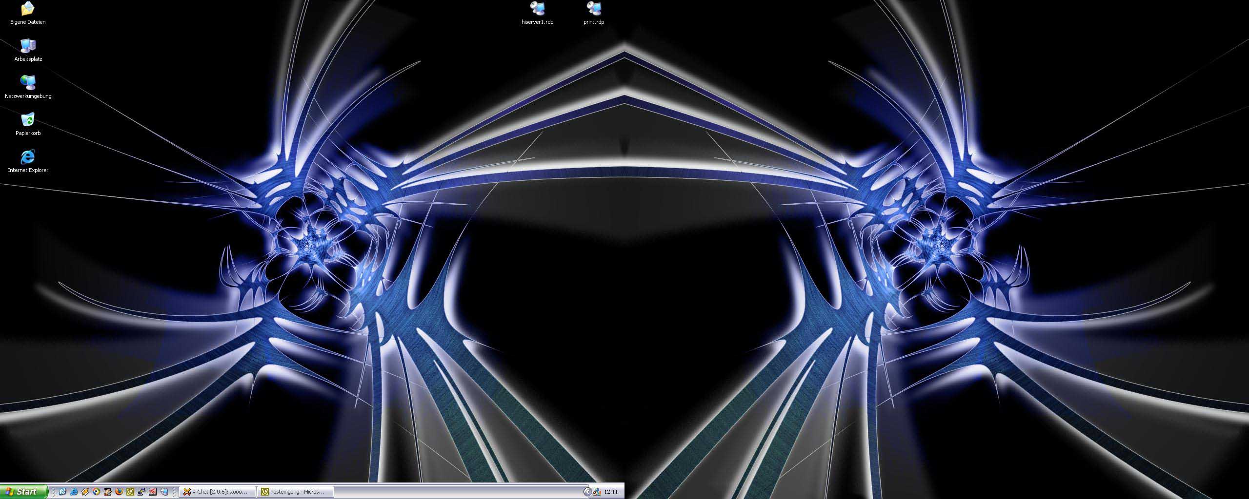The image size is (1249, 499).
Task: Switch to X-Chat taskbar window
Action: tap(218, 492)
